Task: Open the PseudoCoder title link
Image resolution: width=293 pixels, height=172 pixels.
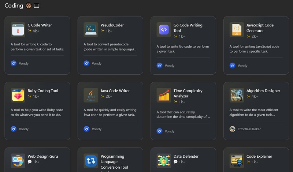Action: 112,25
